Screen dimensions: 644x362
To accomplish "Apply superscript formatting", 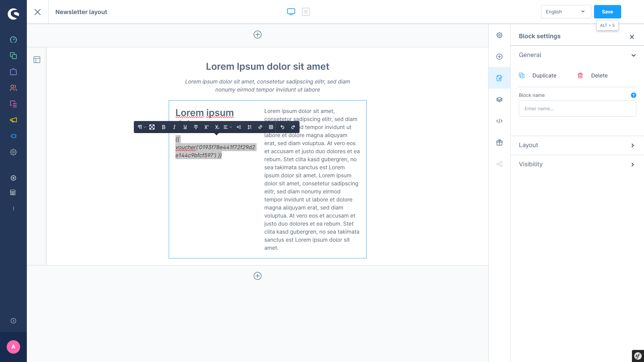I will (x=207, y=127).
